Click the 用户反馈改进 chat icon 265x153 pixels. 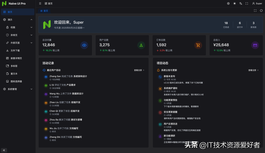pyautogui.click(x=160, y=125)
